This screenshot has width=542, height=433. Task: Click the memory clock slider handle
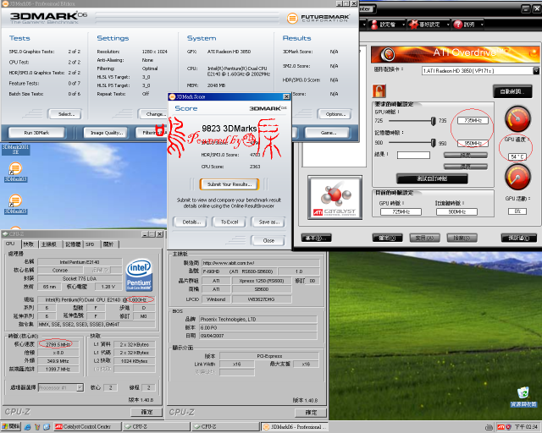(x=433, y=143)
